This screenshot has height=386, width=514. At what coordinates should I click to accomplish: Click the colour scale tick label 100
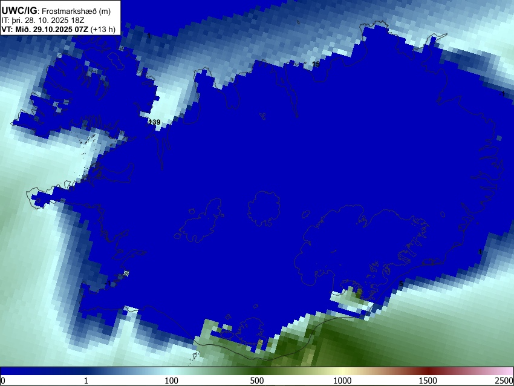click(x=172, y=381)
